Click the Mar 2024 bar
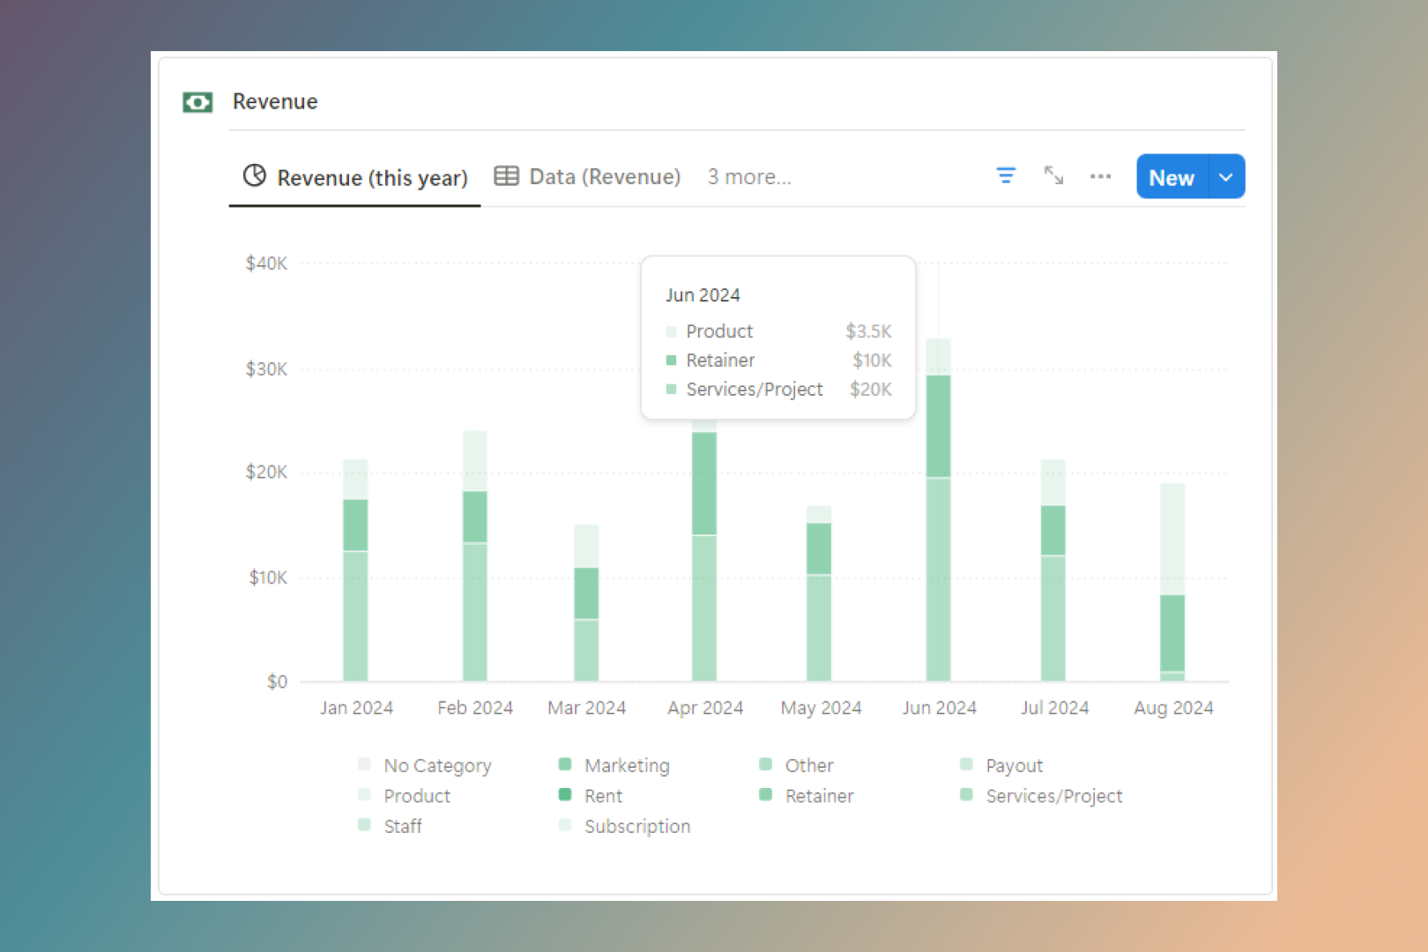Image resolution: width=1428 pixels, height=952 pixels. click(586, 602)
